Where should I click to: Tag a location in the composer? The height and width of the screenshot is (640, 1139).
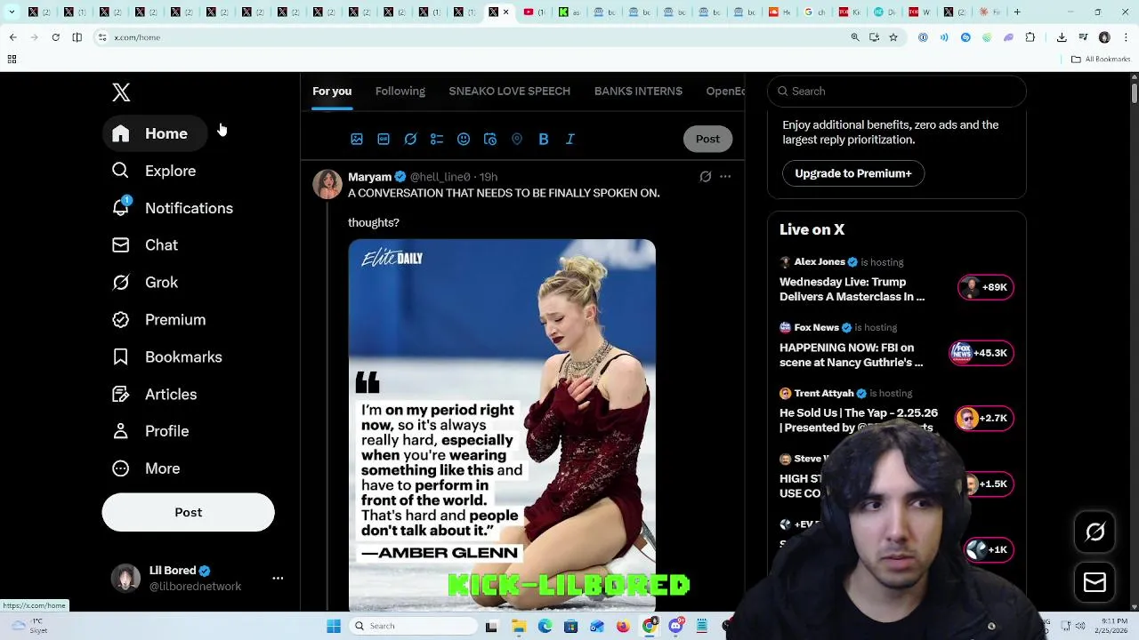(517, 139)
